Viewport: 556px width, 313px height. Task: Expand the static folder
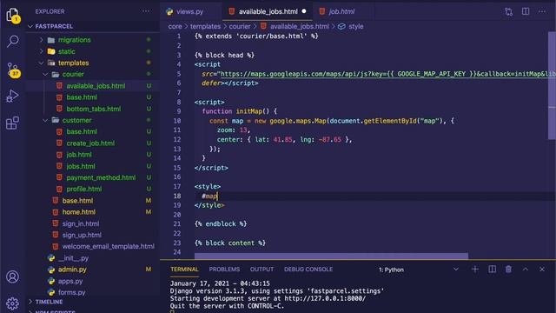[x=42, y=51]
